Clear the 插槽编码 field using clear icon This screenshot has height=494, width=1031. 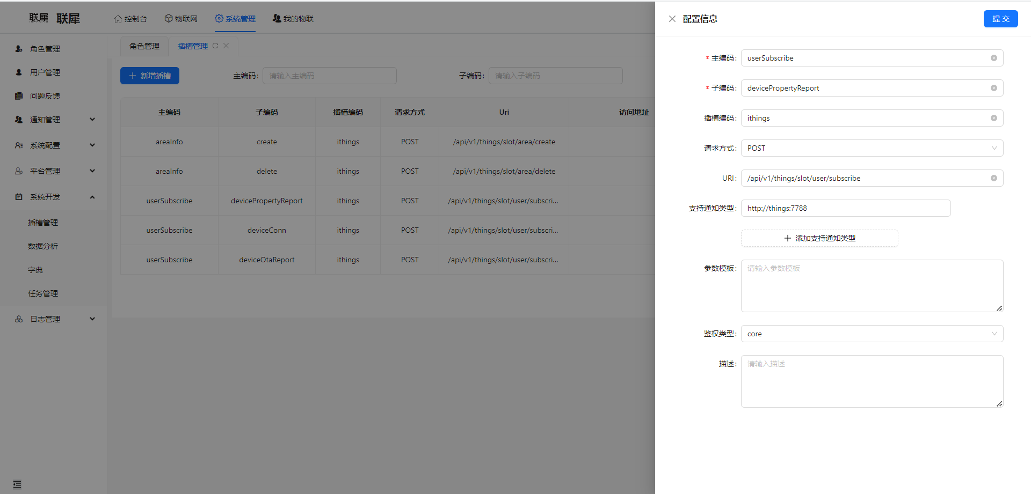(993, 118)
